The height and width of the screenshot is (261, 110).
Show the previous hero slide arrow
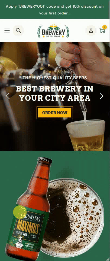(8, 96)
